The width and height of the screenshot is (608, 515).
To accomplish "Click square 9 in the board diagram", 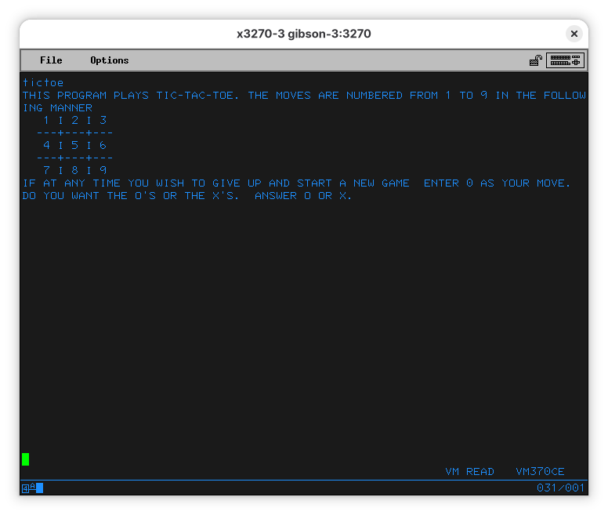I will (103, 170).
